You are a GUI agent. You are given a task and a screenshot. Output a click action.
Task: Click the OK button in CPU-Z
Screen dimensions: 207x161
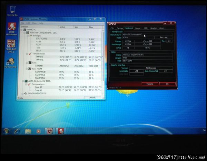click(x=167, y=84)
